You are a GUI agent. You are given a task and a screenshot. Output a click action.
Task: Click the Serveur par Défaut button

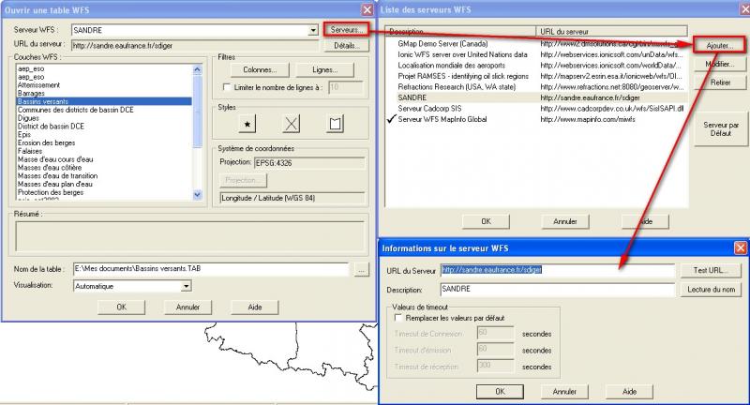tap(720, 129)
